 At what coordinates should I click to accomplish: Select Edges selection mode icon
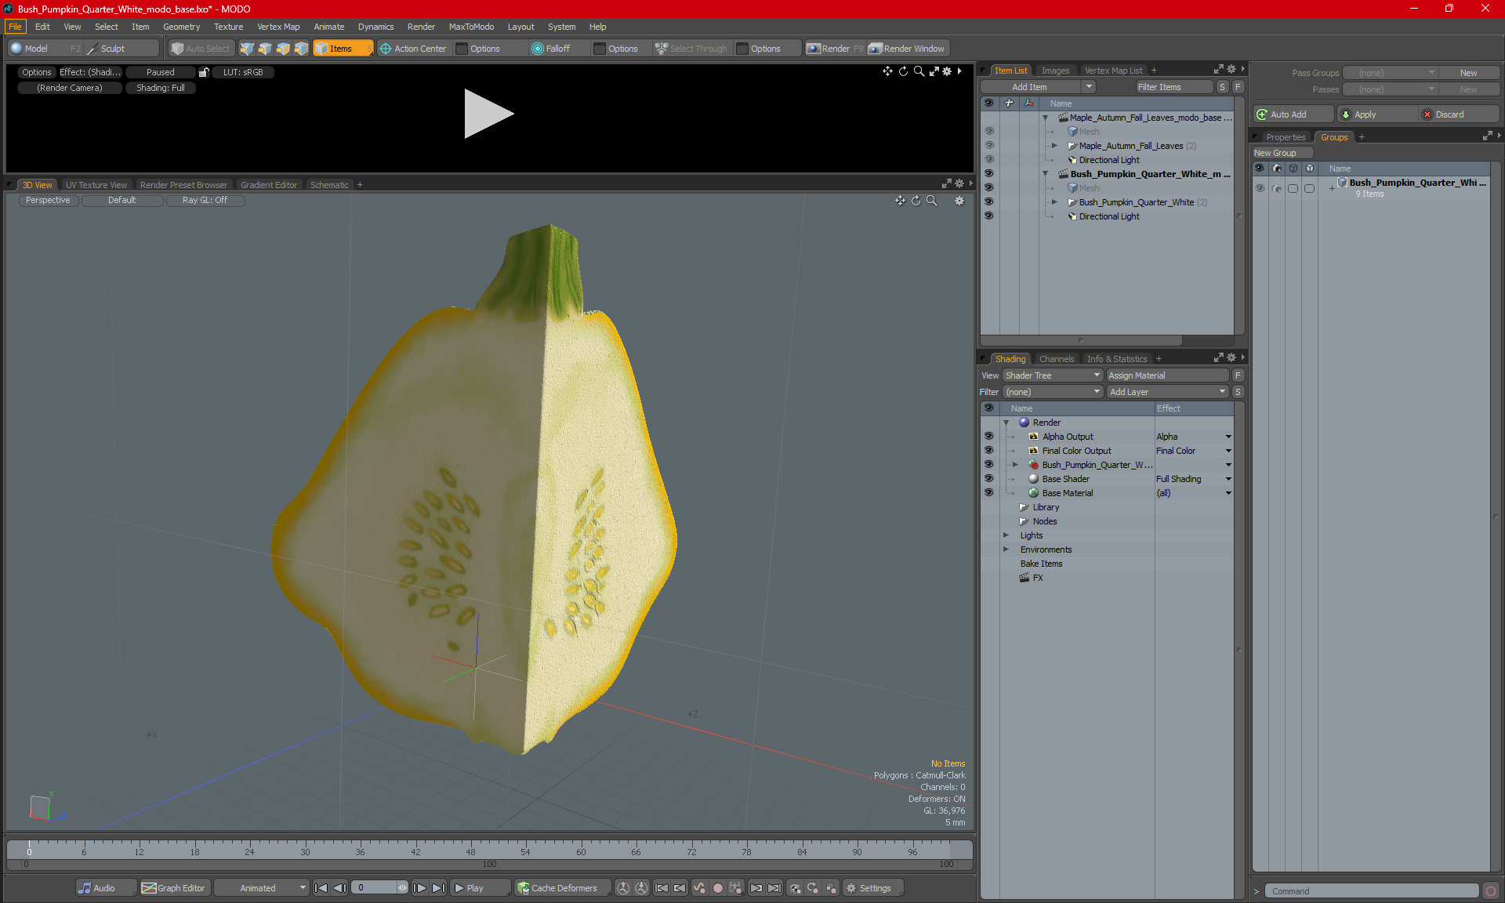[265, 49]
